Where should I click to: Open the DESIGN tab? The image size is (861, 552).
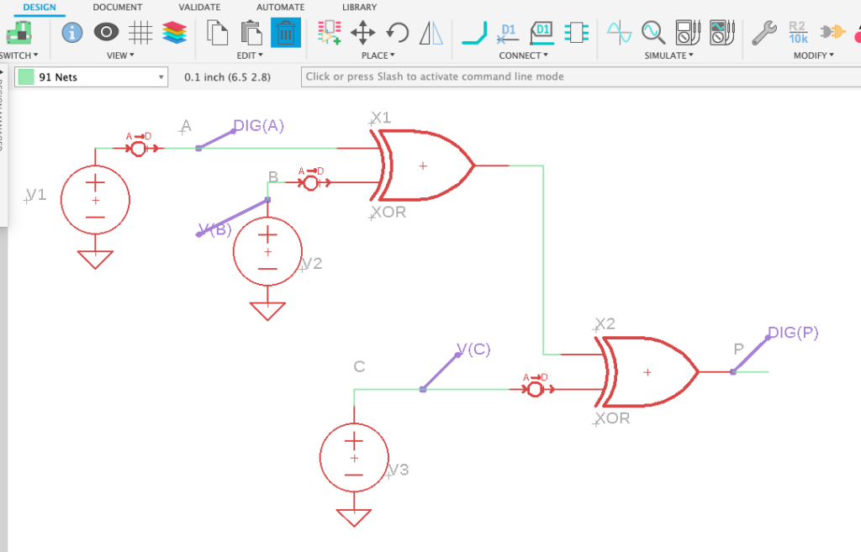(x=40, y=7)
